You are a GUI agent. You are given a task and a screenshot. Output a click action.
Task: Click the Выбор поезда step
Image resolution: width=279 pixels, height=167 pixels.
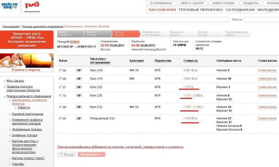coord(97,34)
